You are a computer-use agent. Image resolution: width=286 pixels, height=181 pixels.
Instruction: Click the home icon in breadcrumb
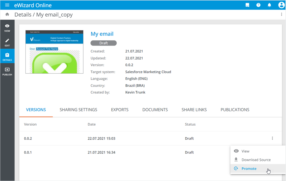(7, 15)
